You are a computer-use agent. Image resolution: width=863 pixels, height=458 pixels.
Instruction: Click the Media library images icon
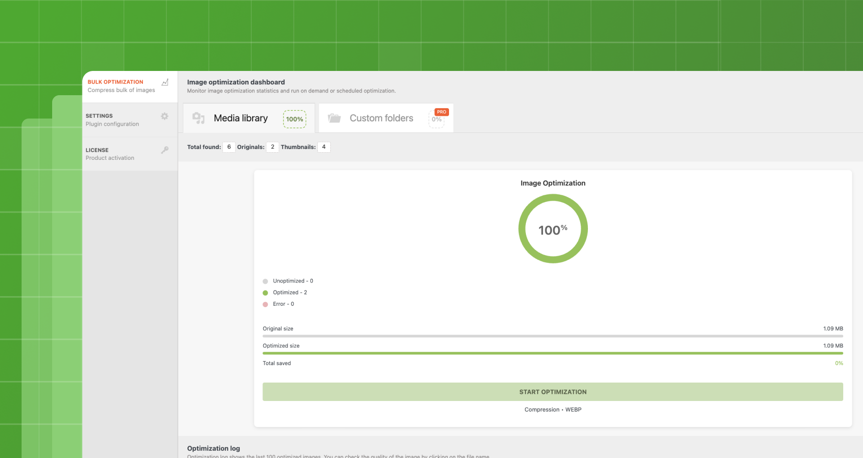pos(198,118)
